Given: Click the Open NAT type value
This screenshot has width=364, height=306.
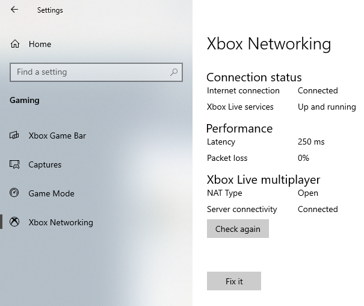Looking at the screenshot, I should (x=308, y=193).
